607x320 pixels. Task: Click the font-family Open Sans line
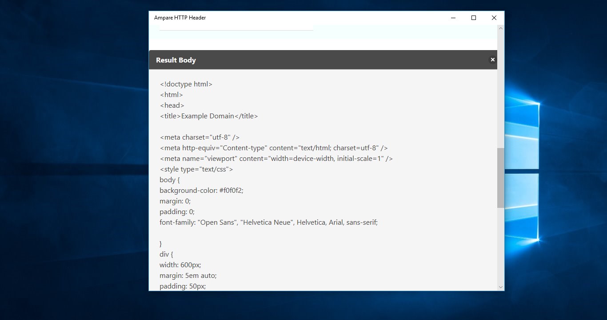click(269, 222)
